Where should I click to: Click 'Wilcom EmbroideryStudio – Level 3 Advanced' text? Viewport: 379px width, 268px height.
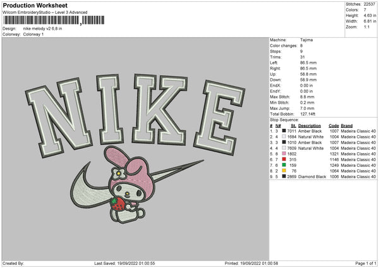click(x=45, y=13)
